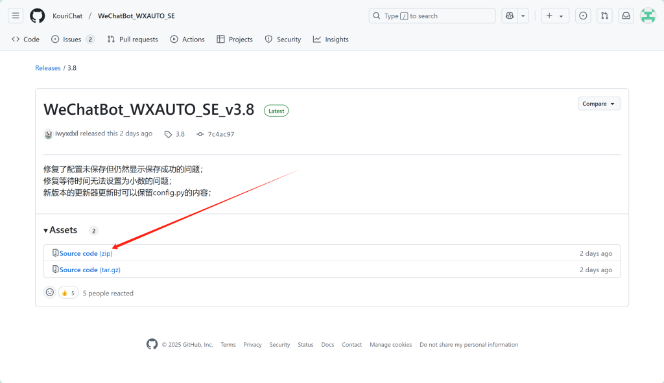
Task: Open the footer Status link
Action: [x=305, y=345]
